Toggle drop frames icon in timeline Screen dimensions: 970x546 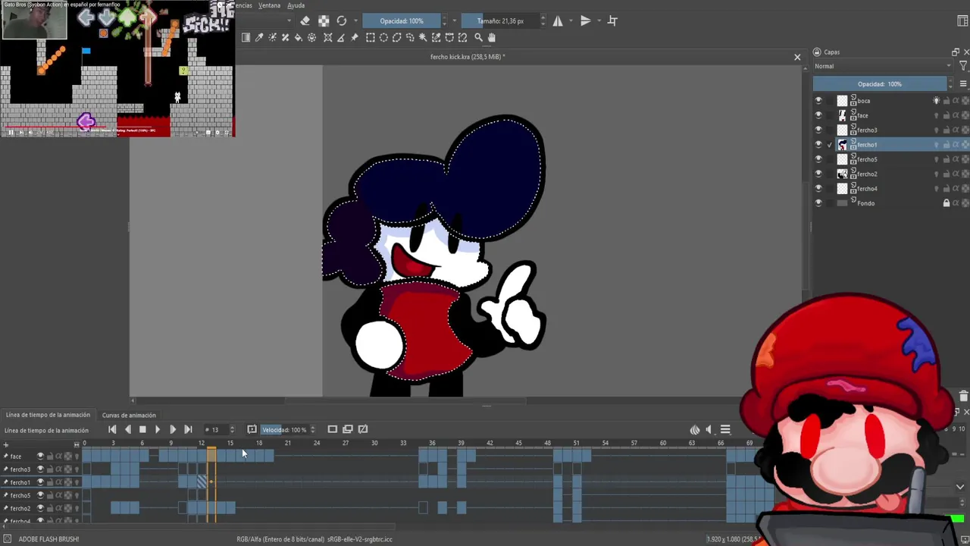point(252,429)
